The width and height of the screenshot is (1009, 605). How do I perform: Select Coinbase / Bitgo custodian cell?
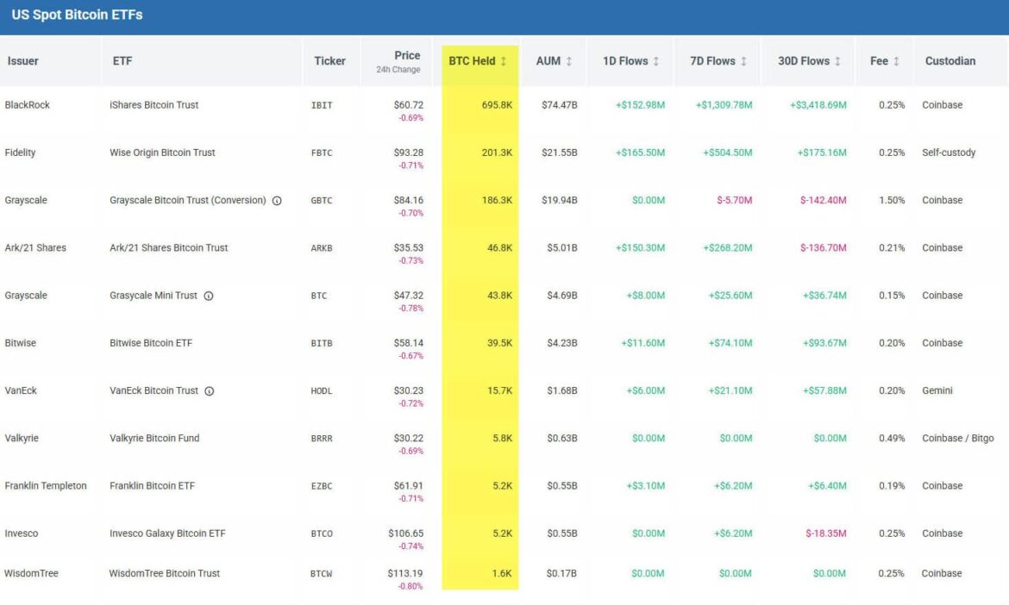click(x=957, y=438)
